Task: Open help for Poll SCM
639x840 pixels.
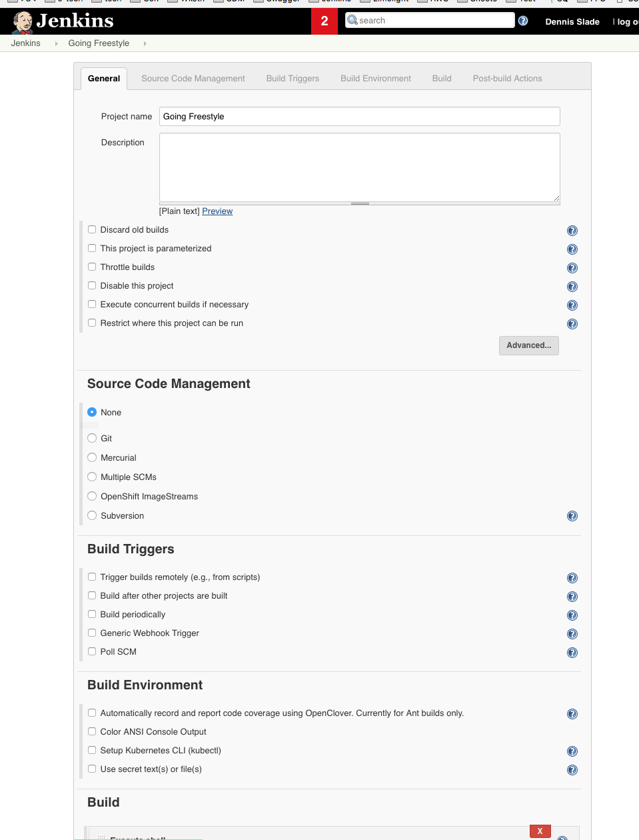Action: coord(572,653)
